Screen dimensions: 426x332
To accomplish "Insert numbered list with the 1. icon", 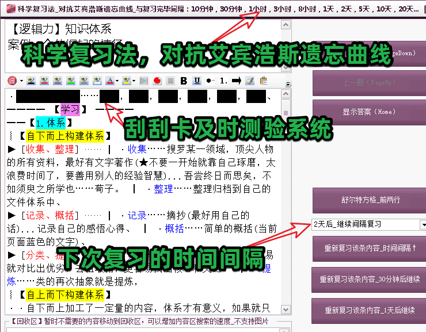I will [x=223, y=81].
